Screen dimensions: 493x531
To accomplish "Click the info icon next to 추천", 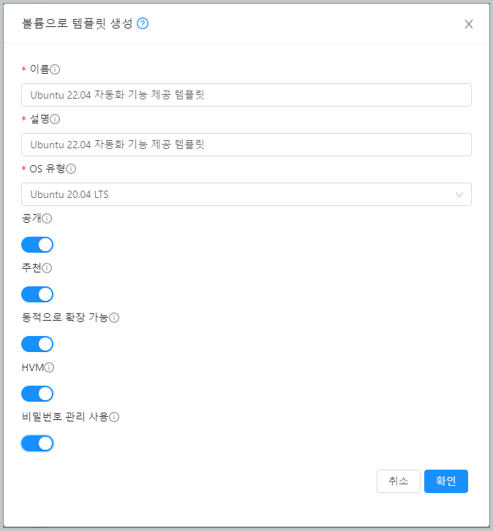I will 47,268.
